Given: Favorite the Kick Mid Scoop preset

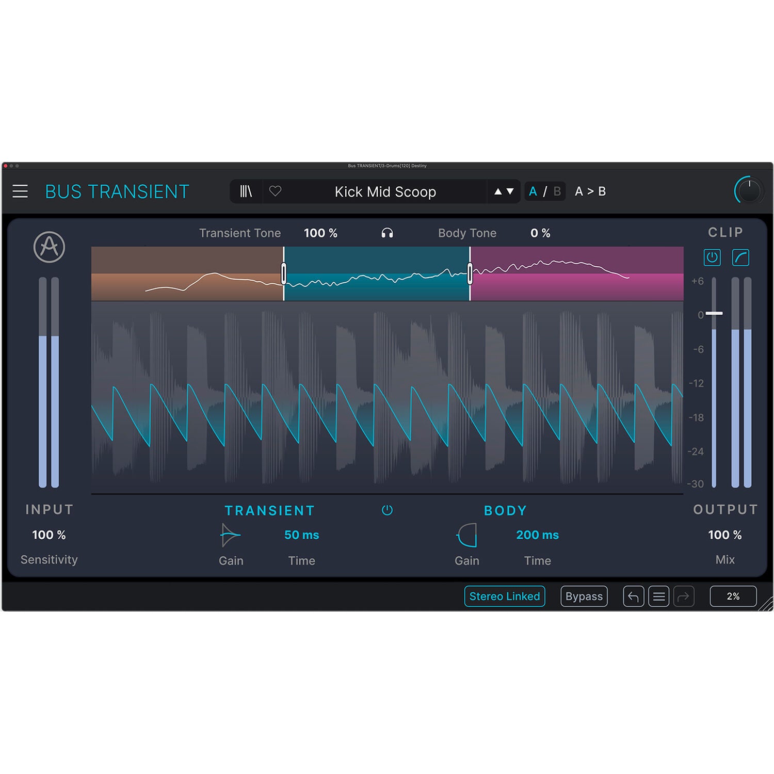Looking at the screenshot, I should coord(277,191).
